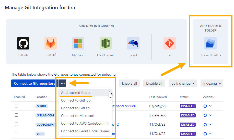The width and height of the screenshot is (234, 140).
Task: Pick the AWS CodeCommit icon
Action: (106, 43)
